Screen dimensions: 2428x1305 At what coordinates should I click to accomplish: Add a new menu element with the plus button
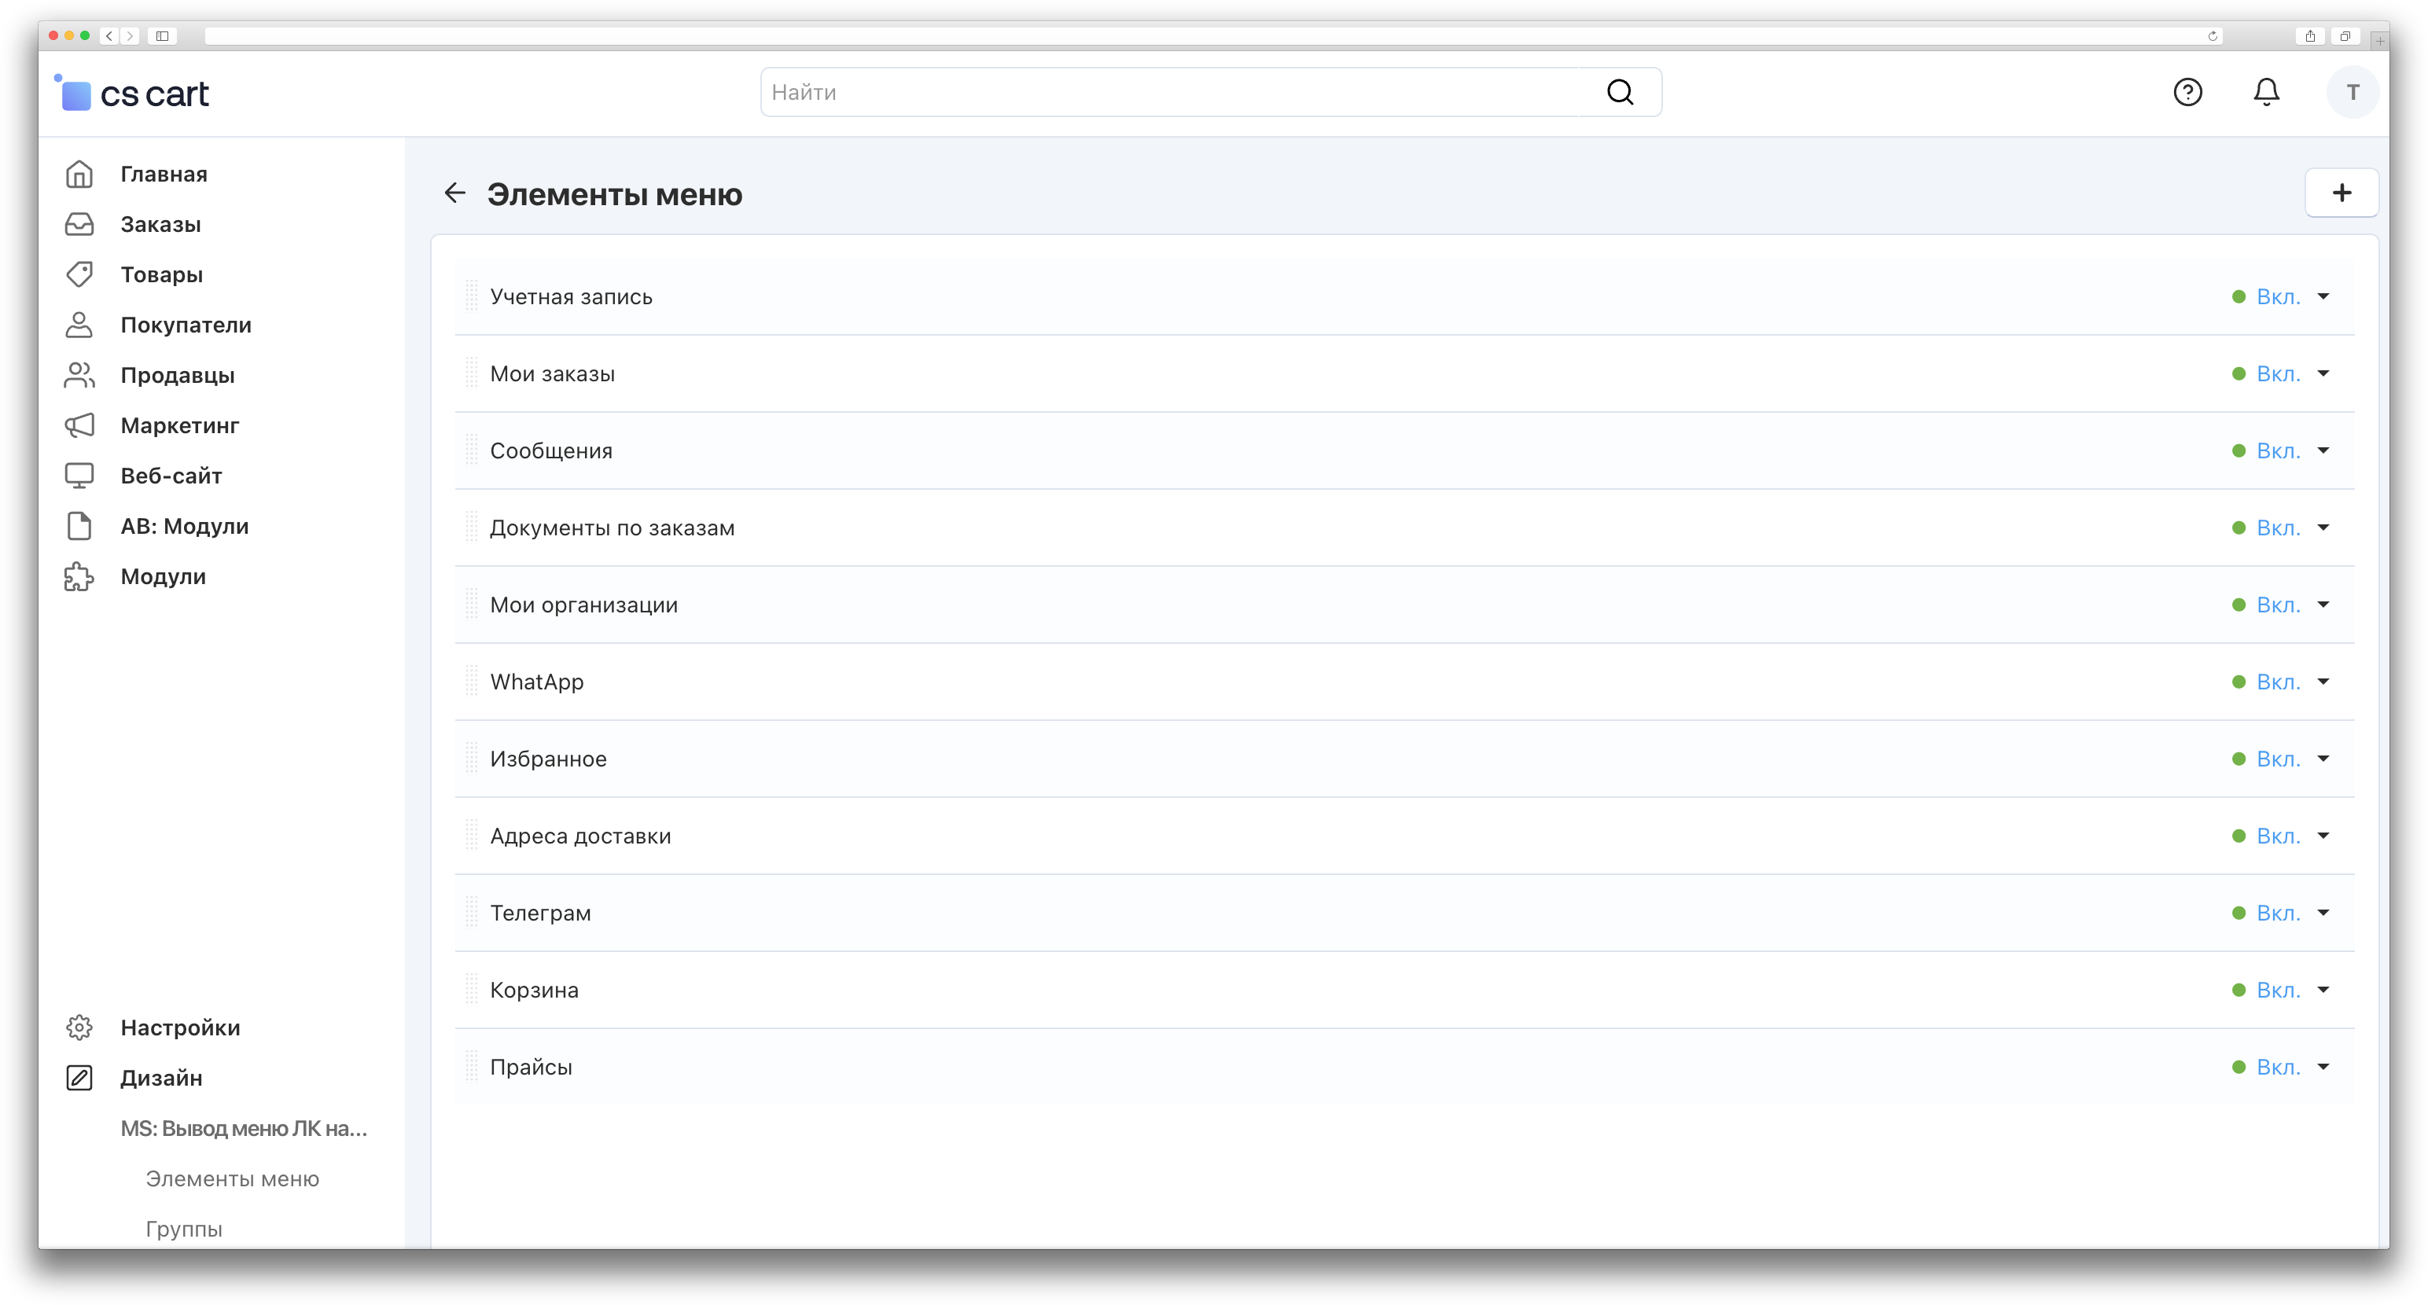click(x=2342, y=193)
